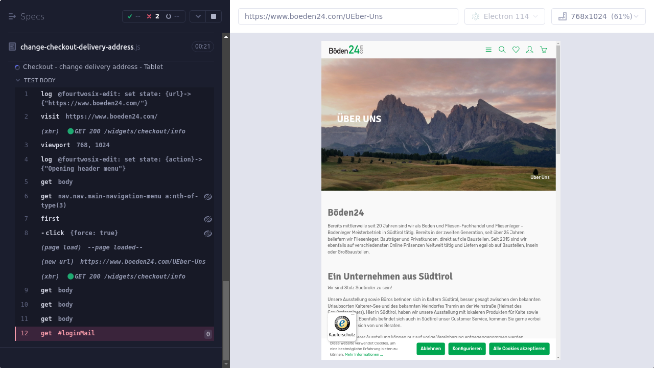Click the Ablehnen cookie button

point(430,349)
